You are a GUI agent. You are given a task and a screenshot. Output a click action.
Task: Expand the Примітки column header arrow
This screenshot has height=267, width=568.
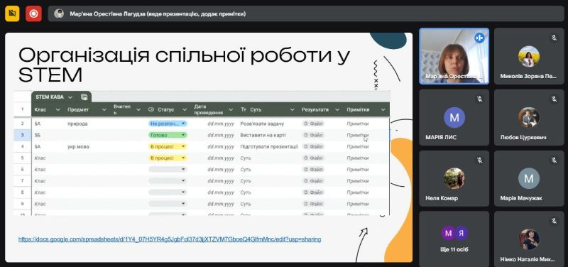pyautogui.click(x=383, y=109)
